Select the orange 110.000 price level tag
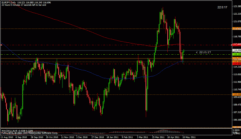The width and height of the screenshot is (241, 139). click(237, 94)
